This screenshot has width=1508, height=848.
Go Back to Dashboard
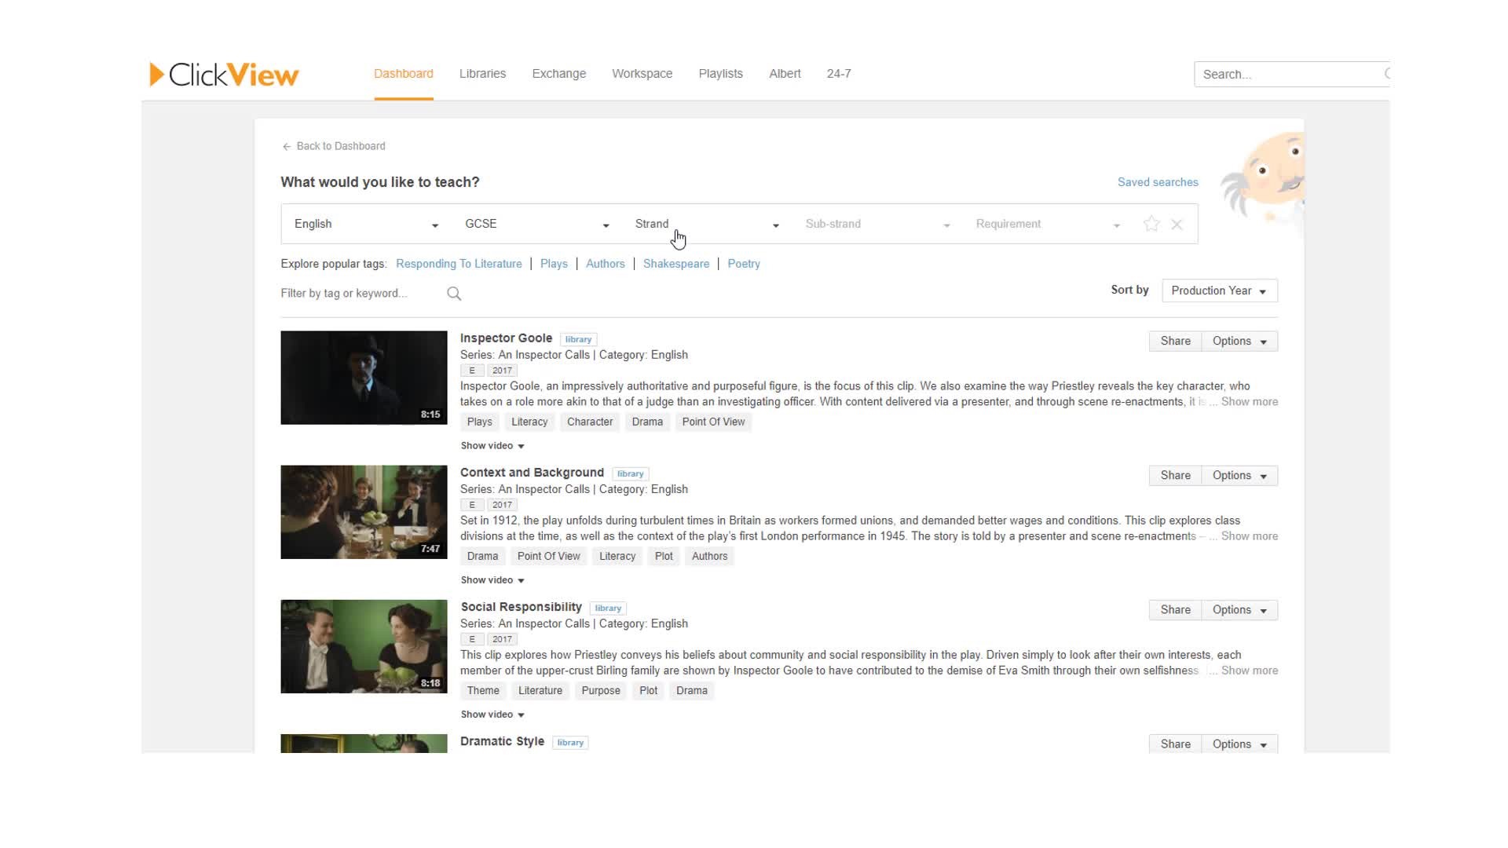[341, 146]
